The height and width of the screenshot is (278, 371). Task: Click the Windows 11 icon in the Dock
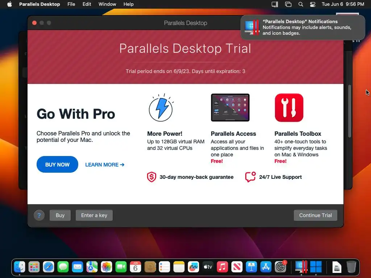316,267
